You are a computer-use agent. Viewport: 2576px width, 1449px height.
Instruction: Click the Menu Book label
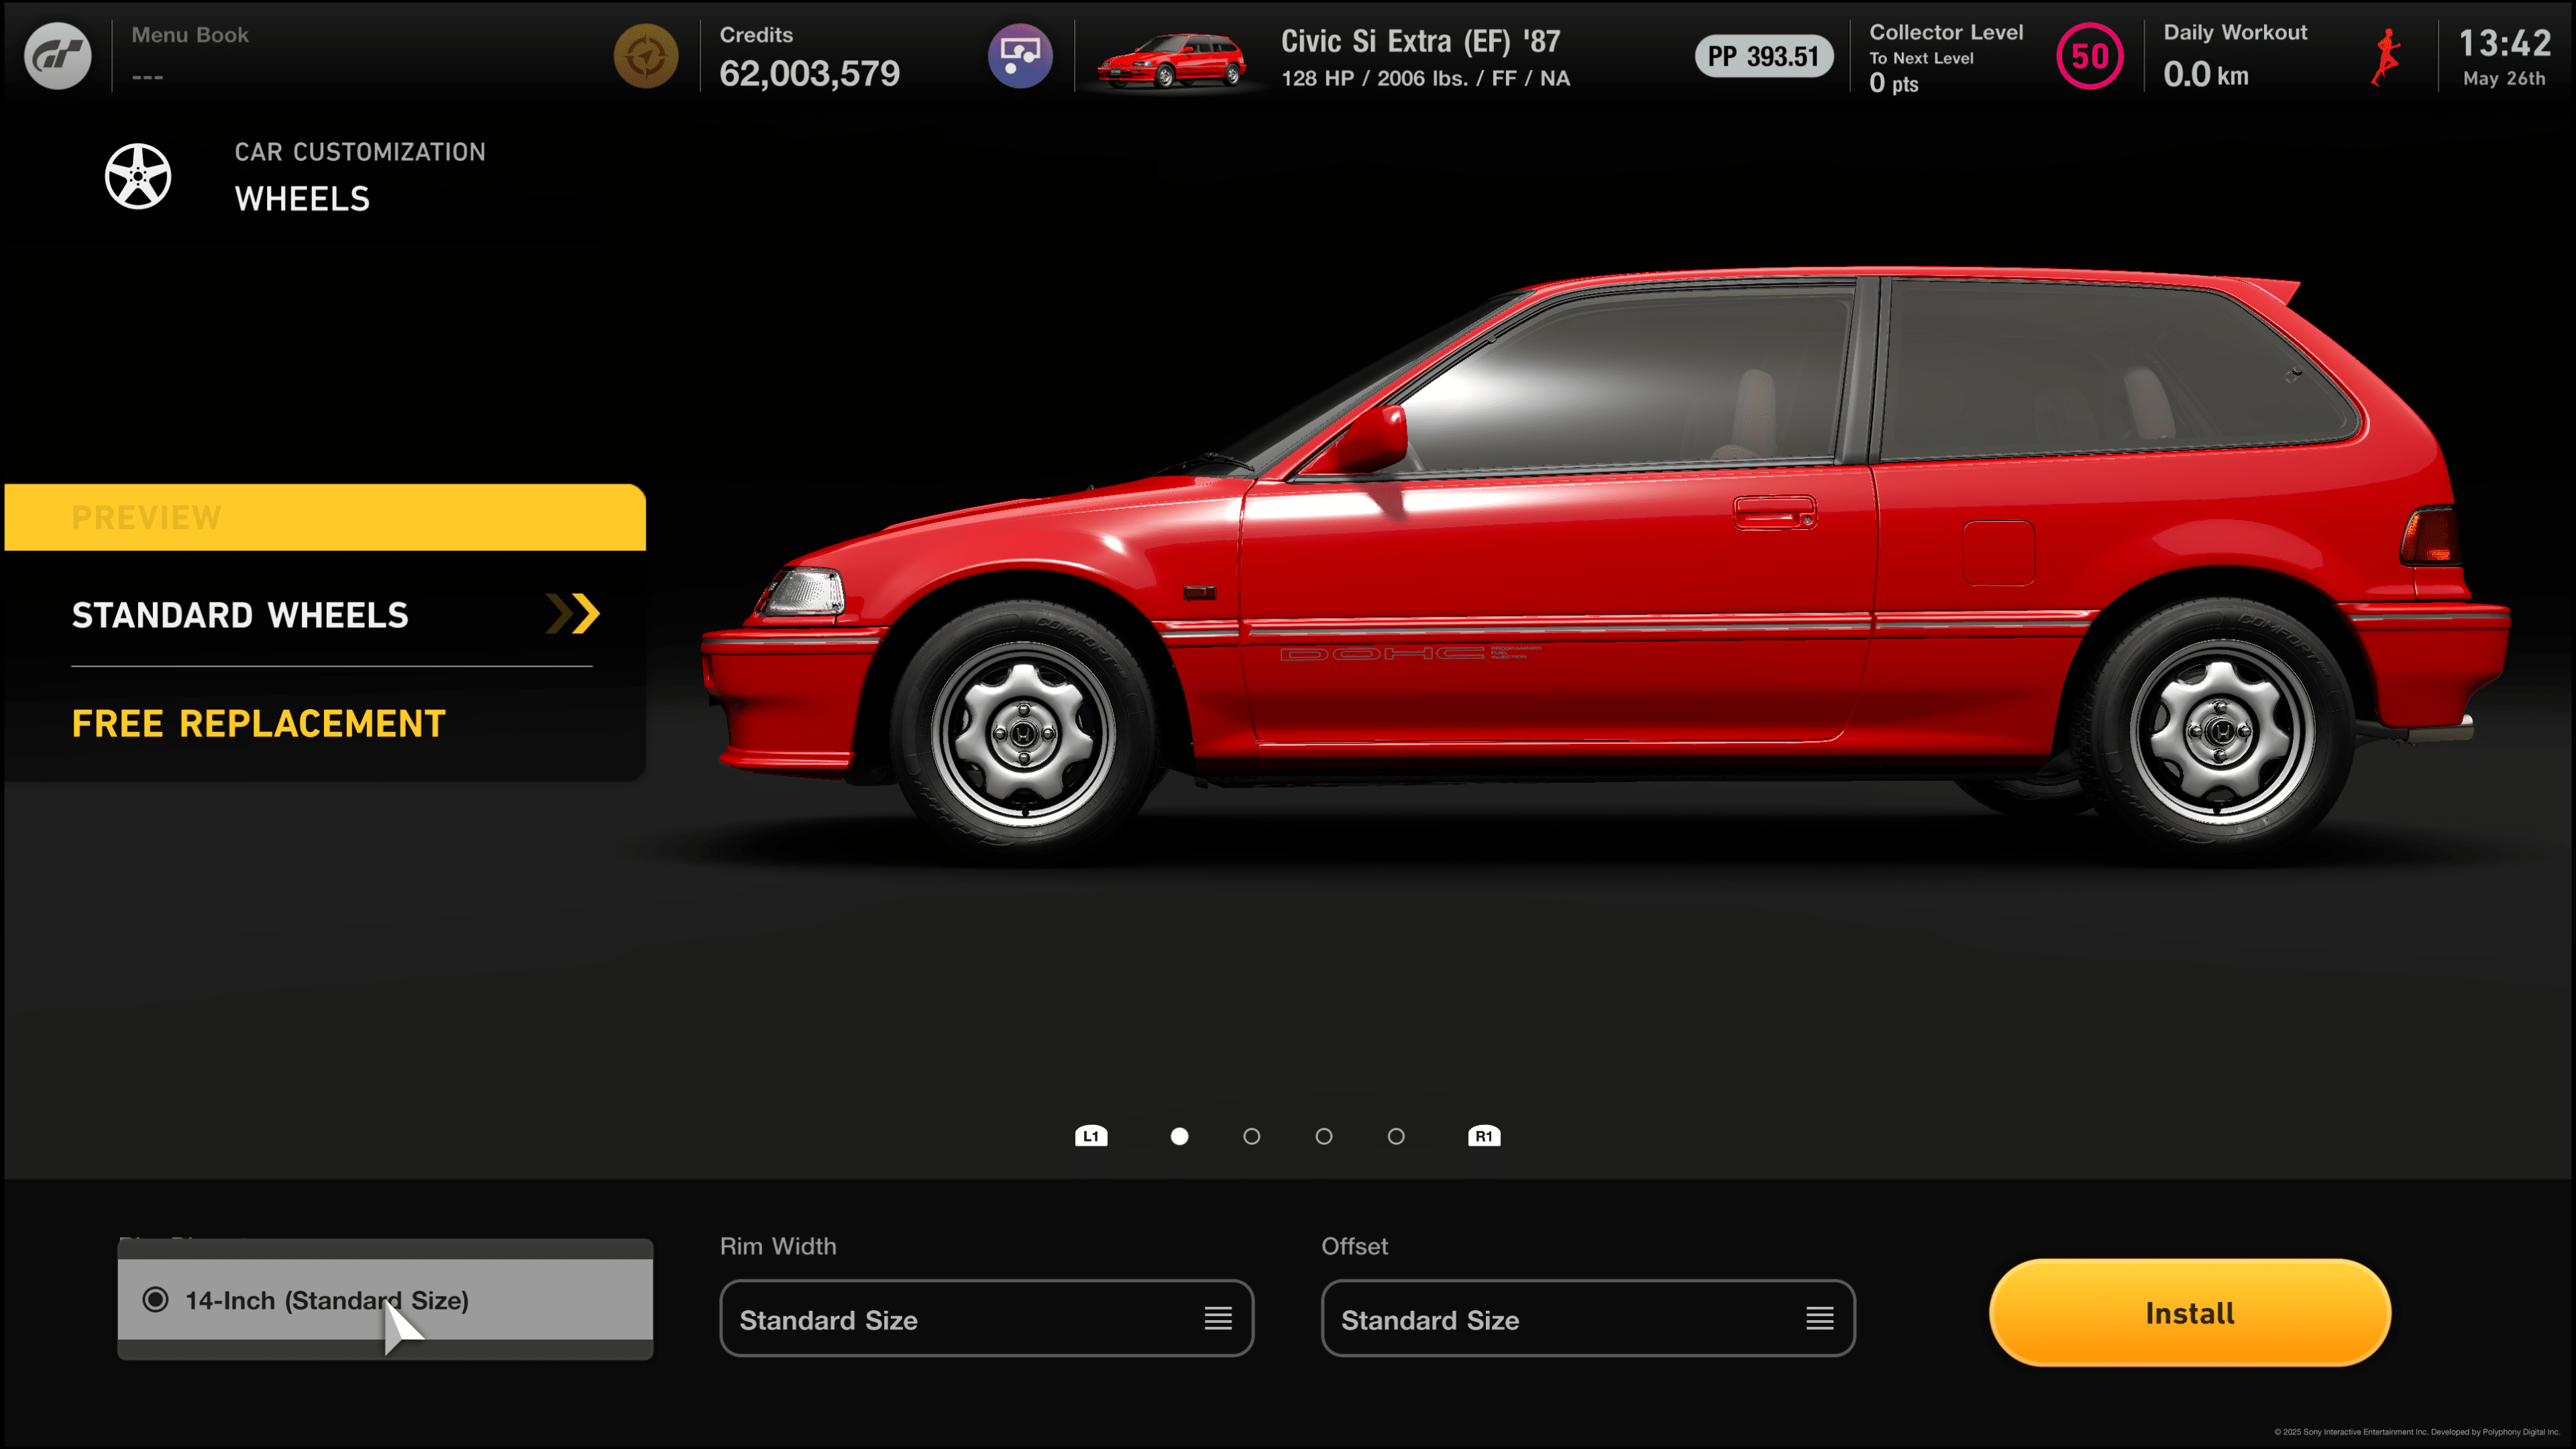[190, 35]
